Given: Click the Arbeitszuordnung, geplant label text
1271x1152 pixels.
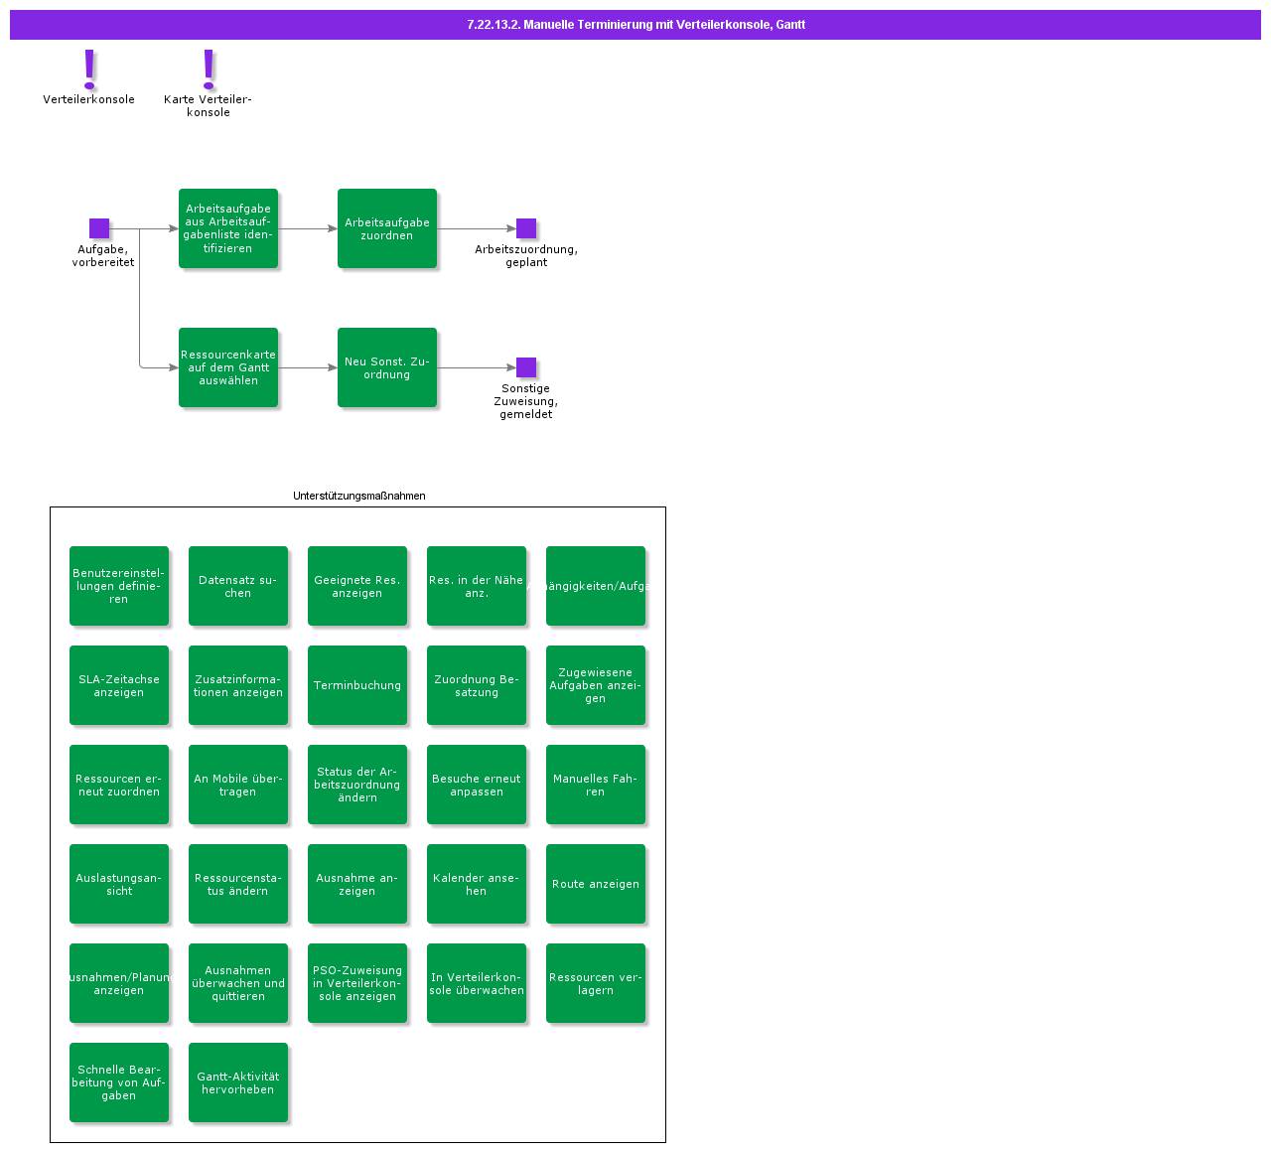Looking at the screenshot, I should pos(526,256).
